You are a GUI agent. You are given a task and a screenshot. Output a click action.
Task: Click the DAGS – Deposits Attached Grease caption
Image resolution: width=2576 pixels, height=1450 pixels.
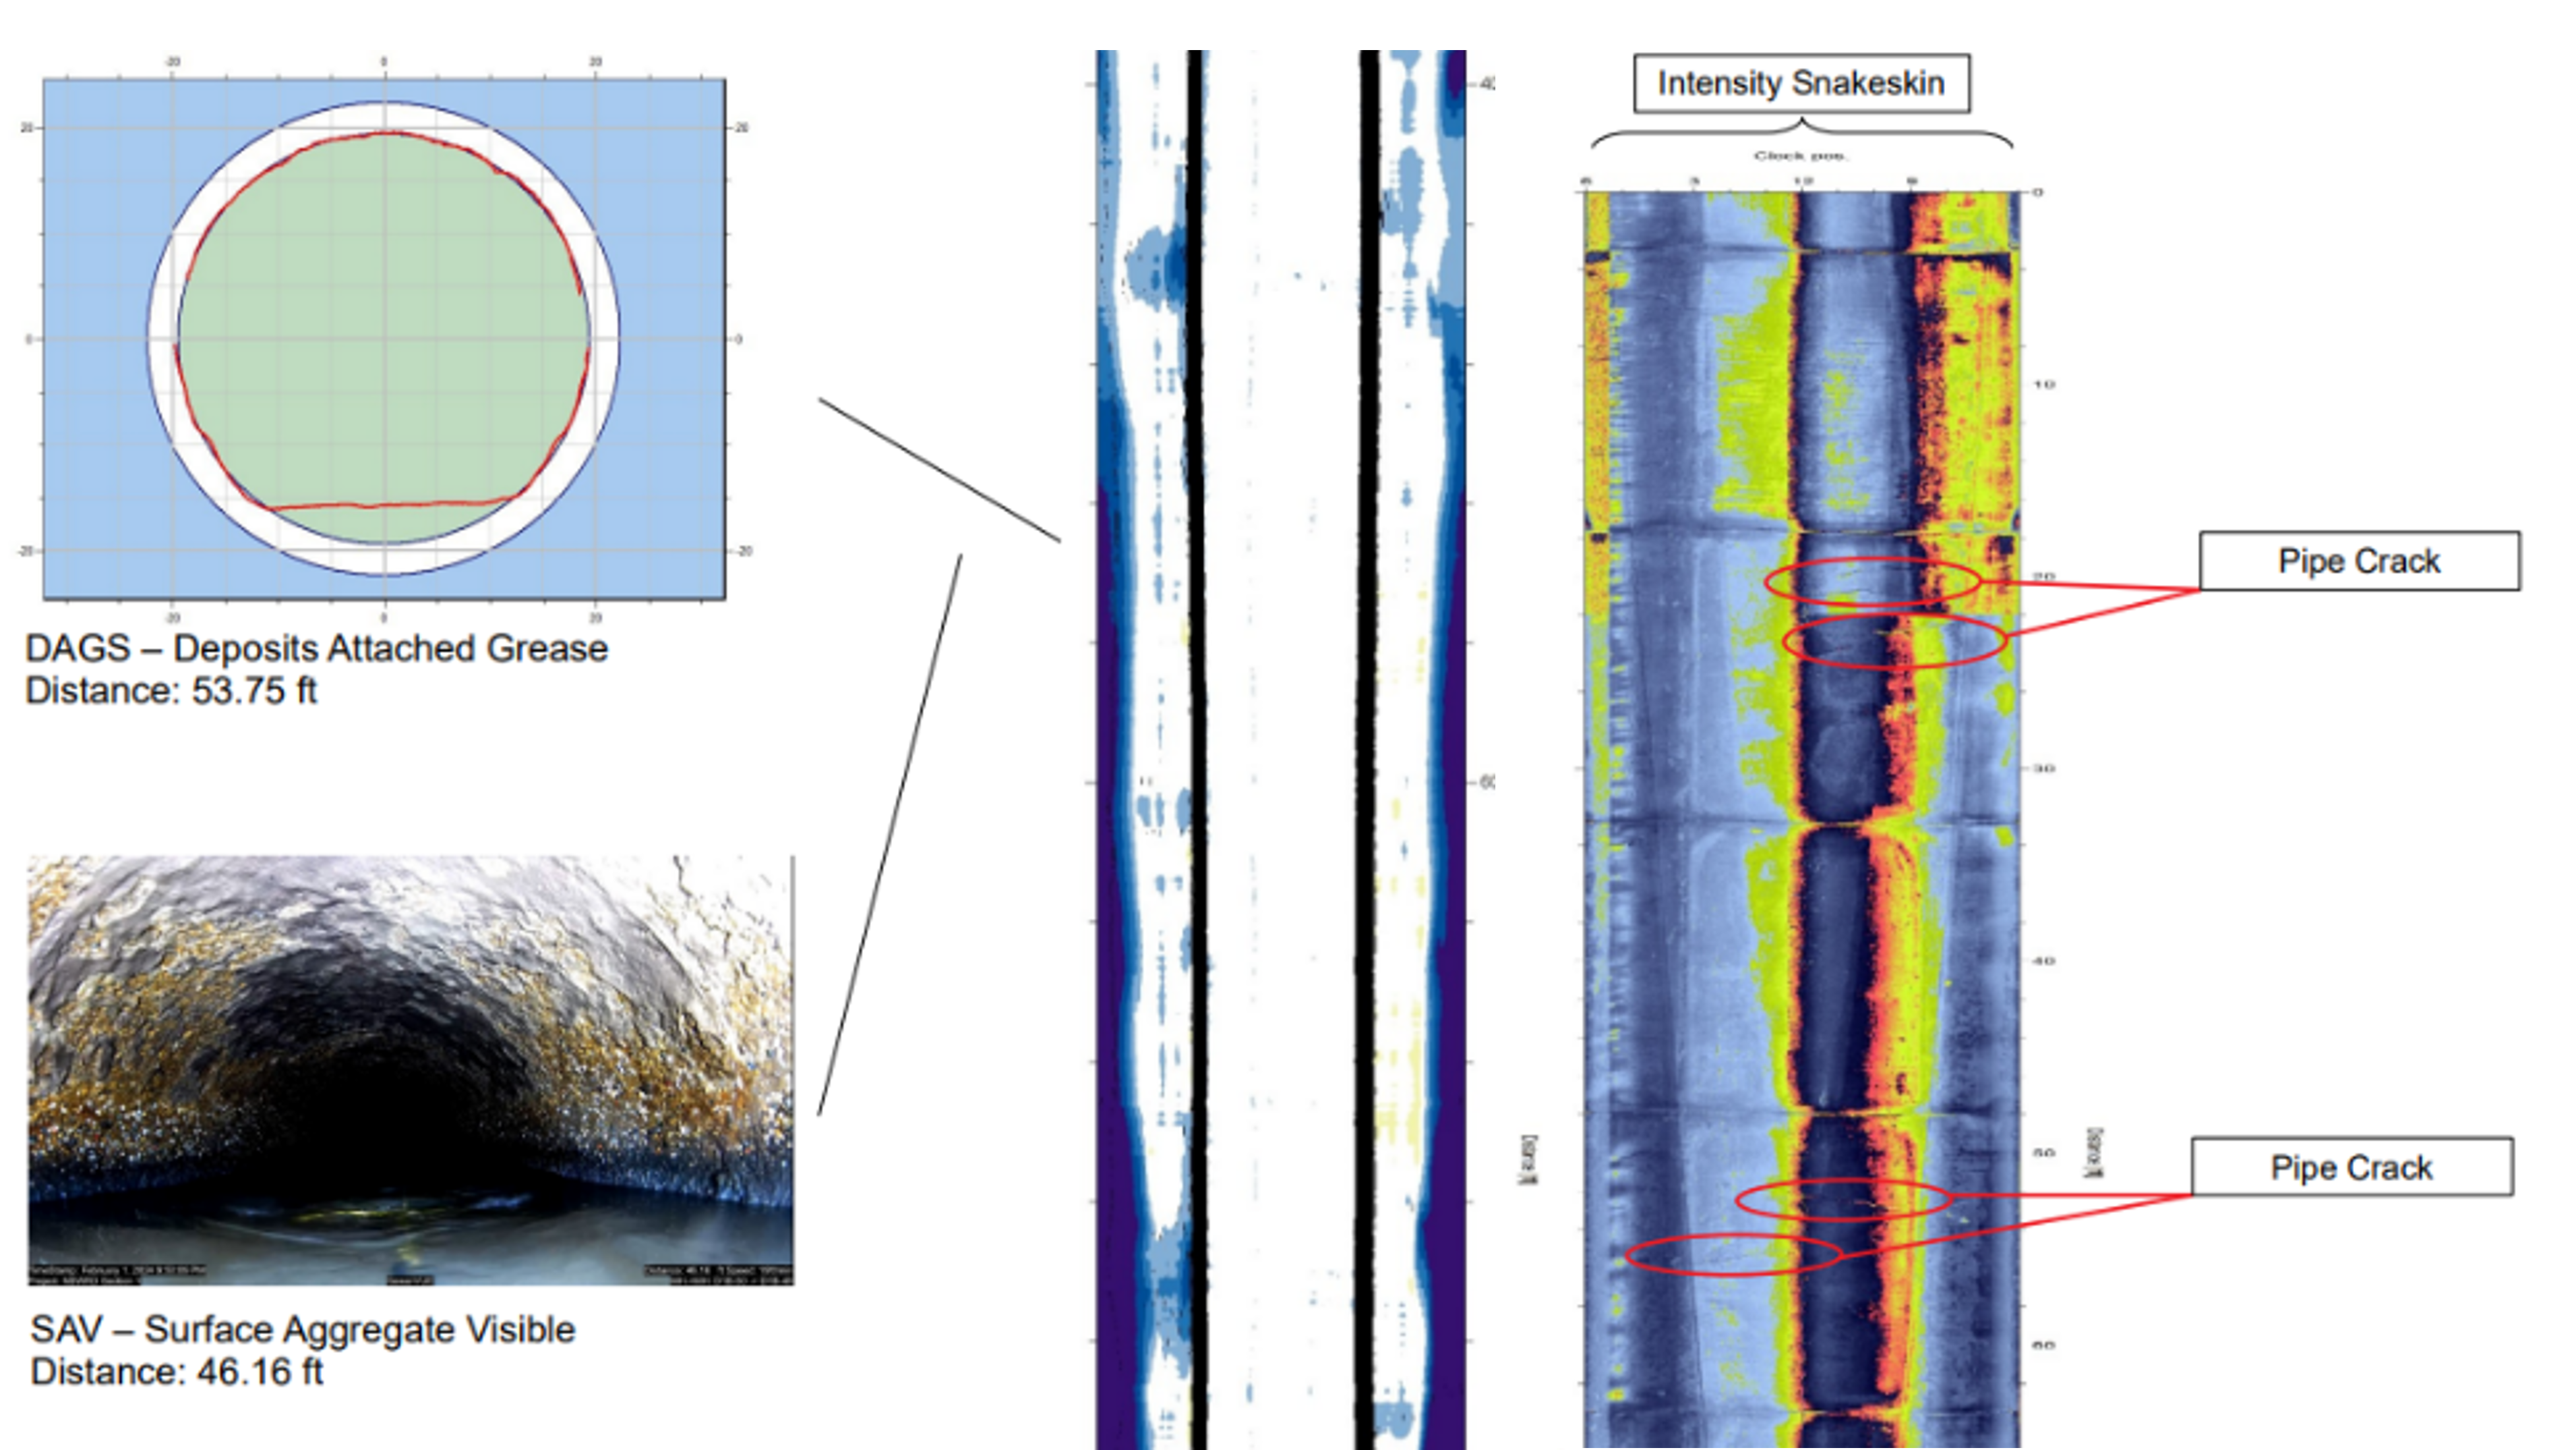[x=316, y=648]
